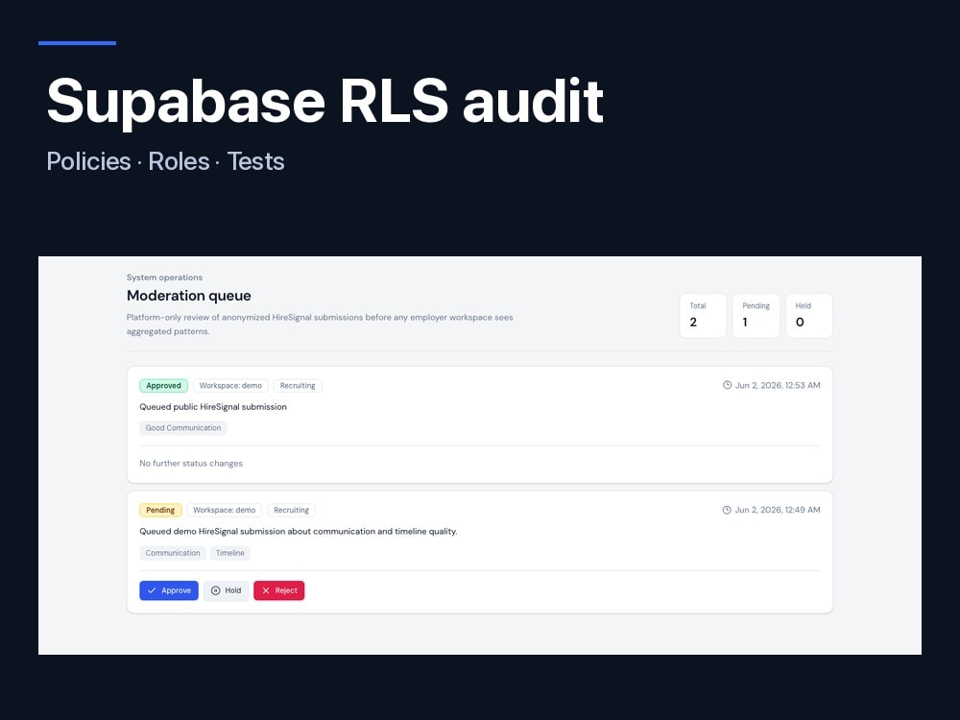Click the 'Jun 2, 2026, 12:49 AM' timestamp

pyautogui.click(x=778, y=510)
